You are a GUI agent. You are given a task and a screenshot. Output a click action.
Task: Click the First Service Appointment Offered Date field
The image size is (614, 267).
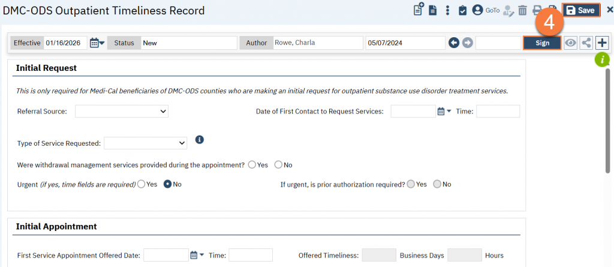pos(166,255)
